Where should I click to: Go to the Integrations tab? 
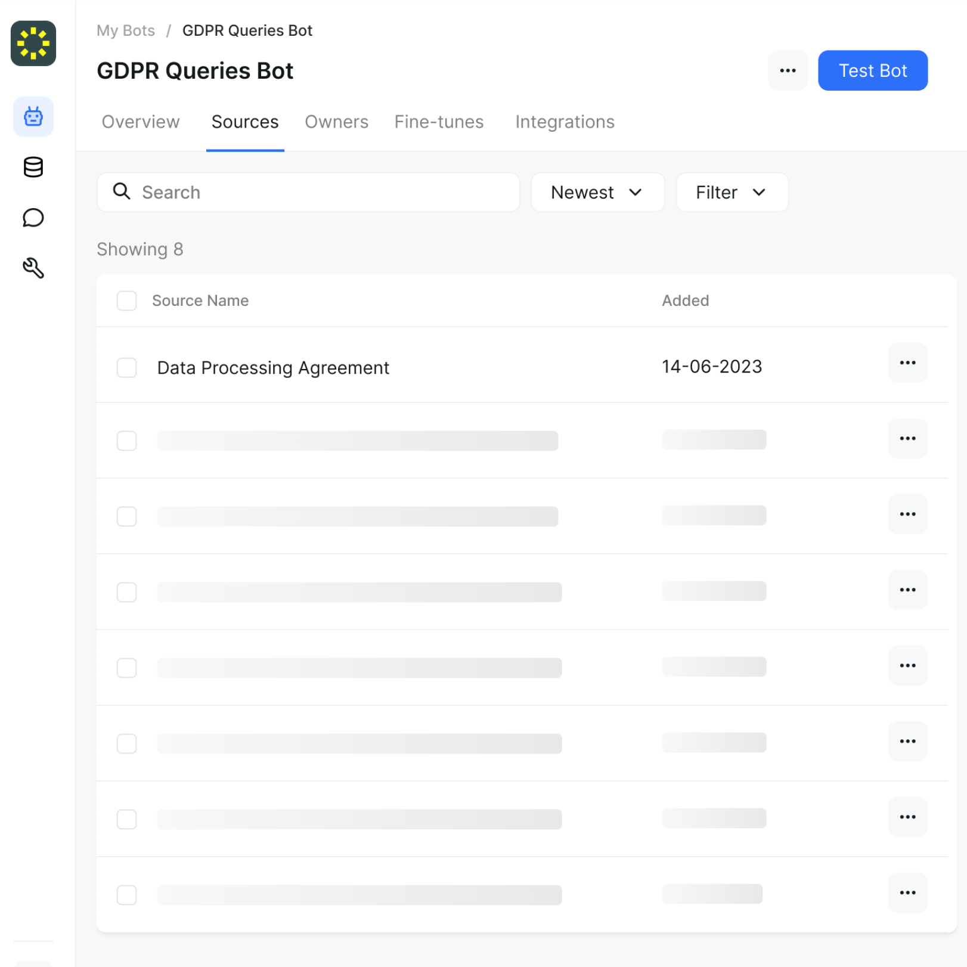click(565, 122)
